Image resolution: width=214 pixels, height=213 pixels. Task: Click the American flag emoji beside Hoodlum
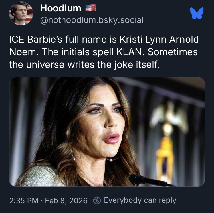[x=91, y=8]
